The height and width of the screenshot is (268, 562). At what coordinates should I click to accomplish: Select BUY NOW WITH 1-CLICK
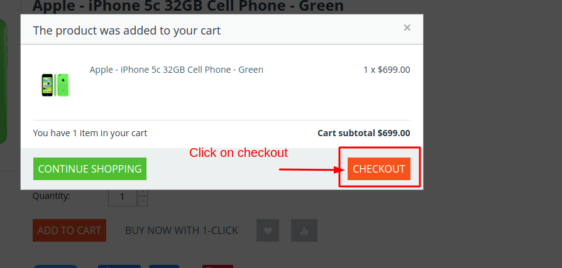coord(181,230)
